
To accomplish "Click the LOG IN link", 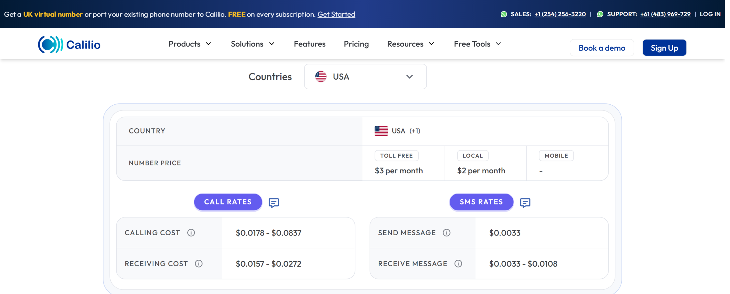I will coord(710,14).
